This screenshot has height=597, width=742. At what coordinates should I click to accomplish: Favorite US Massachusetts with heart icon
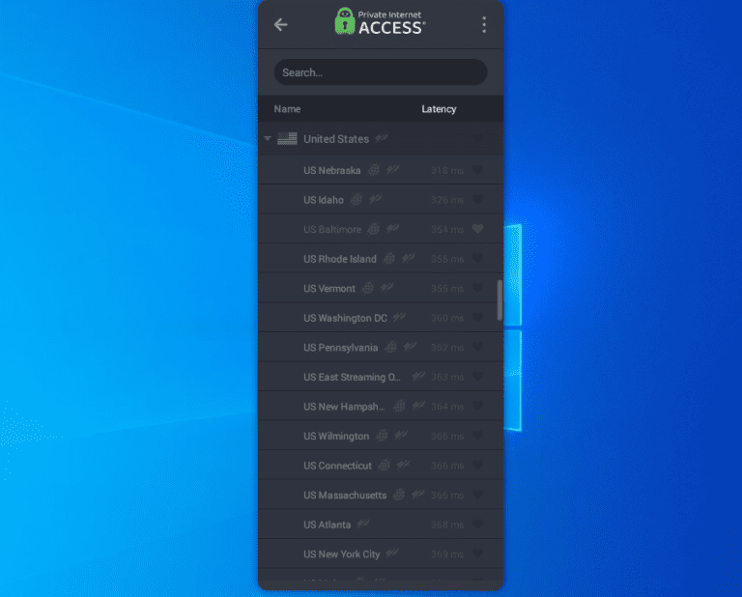(477, 495)
